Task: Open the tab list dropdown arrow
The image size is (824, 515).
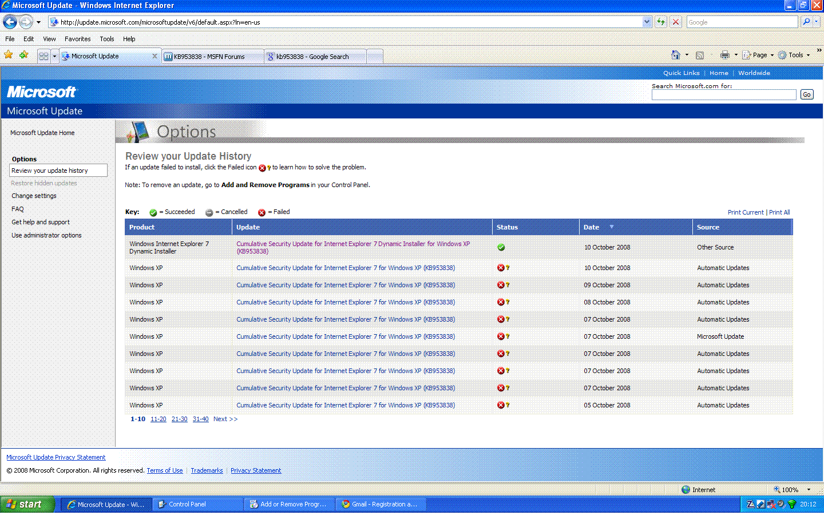Action: (54, 56)
